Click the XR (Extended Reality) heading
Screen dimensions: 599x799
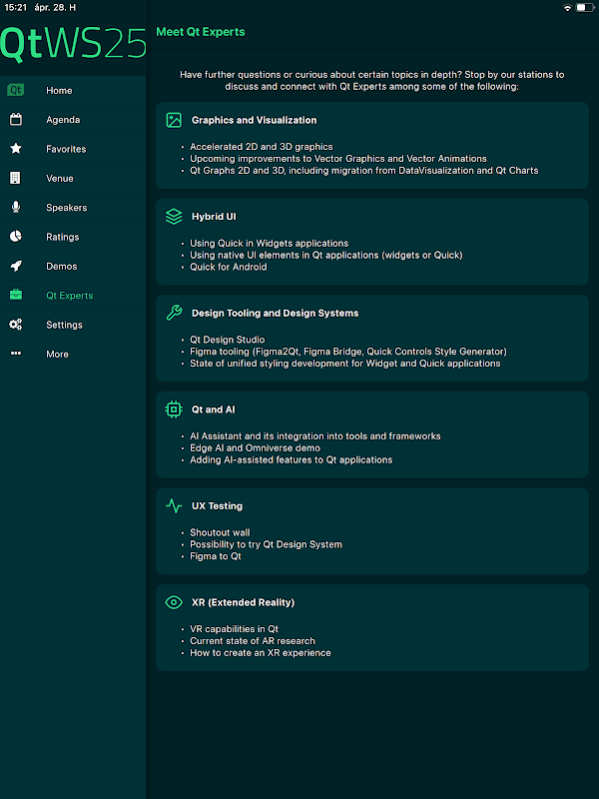tap(243, 602)
